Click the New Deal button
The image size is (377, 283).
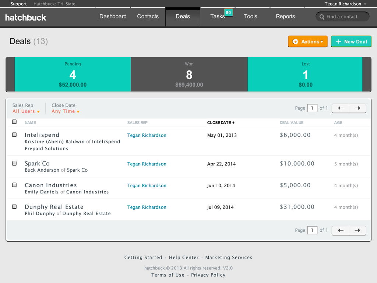351,41
